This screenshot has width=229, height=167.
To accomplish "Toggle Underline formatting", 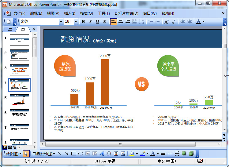I will tap(97, 22).
